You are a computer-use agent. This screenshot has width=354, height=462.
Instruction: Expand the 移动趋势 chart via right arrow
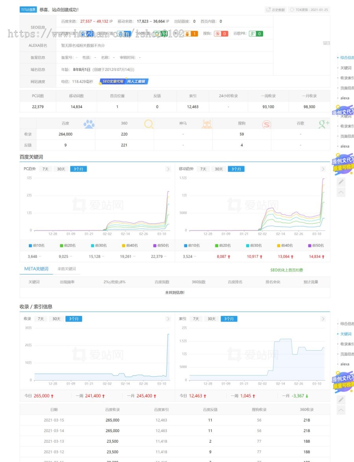[323, 169]
